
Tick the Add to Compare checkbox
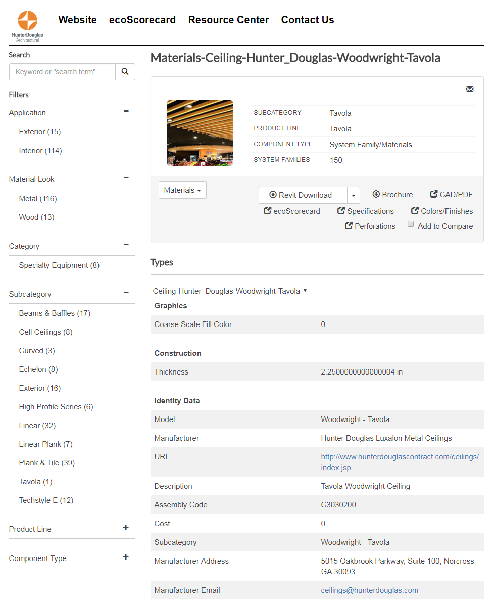[411, 224]
